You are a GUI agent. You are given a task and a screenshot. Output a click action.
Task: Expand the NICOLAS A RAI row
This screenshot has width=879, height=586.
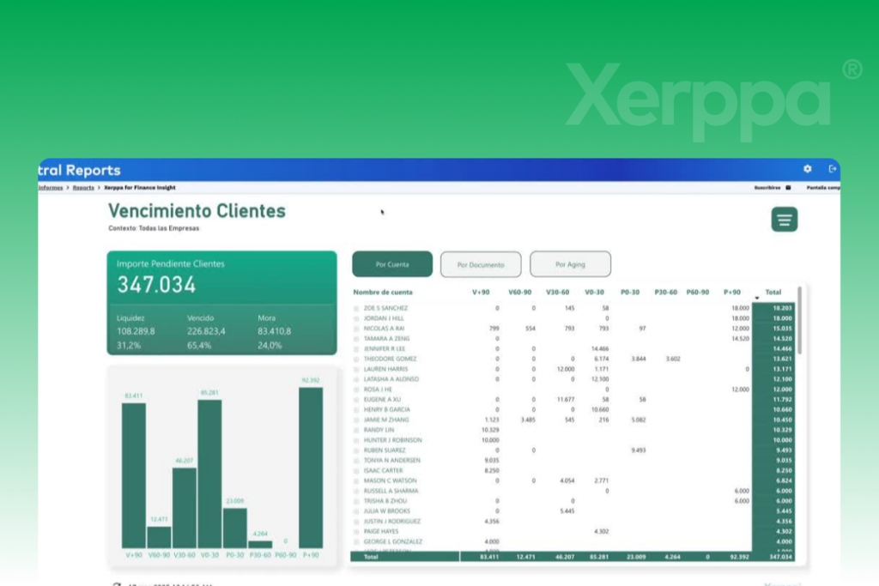tap(356, 329)
